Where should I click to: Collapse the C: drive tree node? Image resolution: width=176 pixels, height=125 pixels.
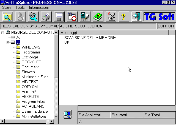[8, 42]
